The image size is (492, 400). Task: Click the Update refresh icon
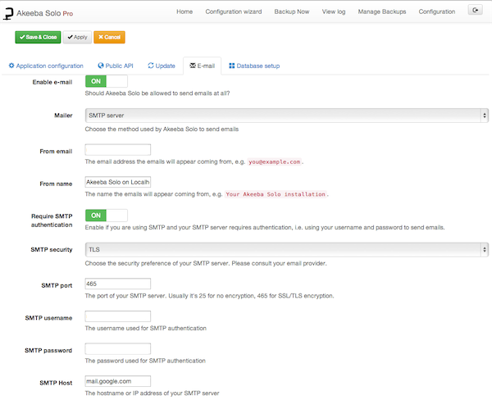[151, 66]
